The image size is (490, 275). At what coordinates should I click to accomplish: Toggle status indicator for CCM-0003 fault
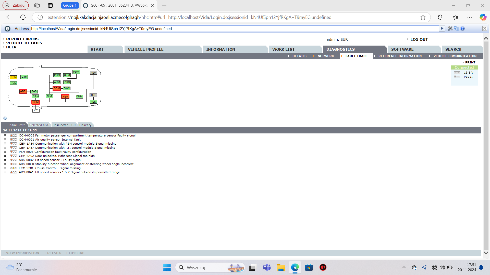(x=13, y=135)
